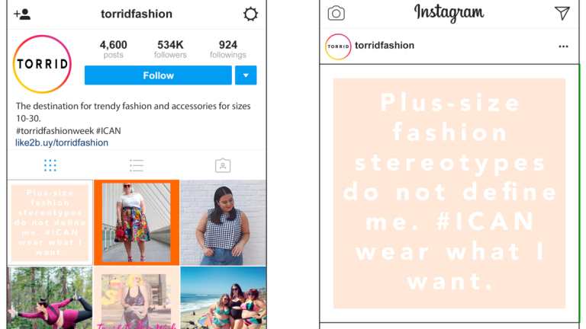Switch to grid view tab
This screenshot has height=329, width=586.
pyautogui.click(x=50, y=165)
